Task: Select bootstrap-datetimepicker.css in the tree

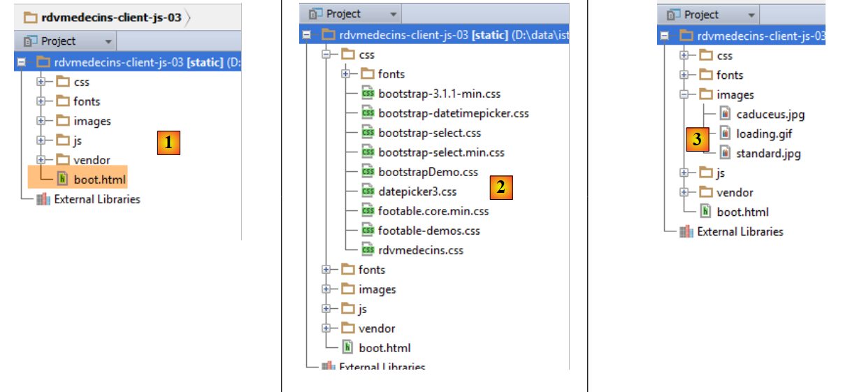Action: (454, 113)
